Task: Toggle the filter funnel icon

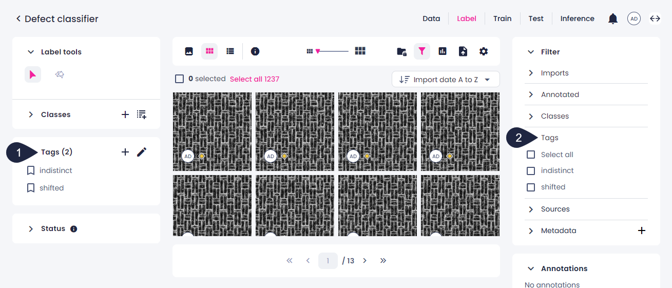Action: (422, 51)
